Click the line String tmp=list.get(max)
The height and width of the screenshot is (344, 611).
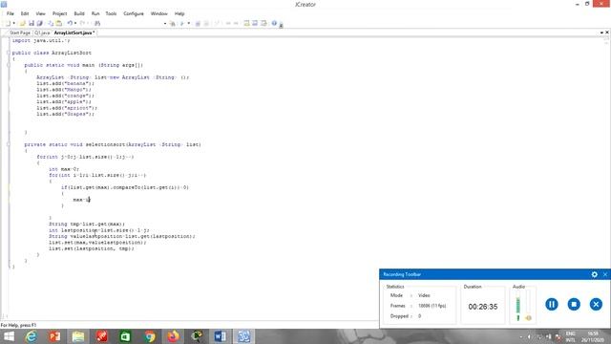pos(87,224)
